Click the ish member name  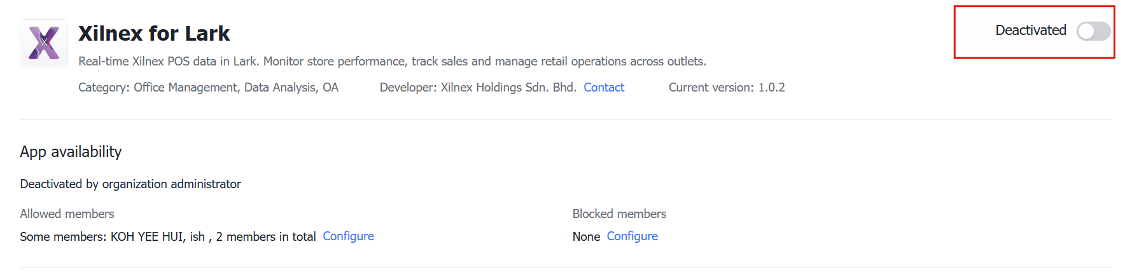pyautogui.click(x=197, y=237)
